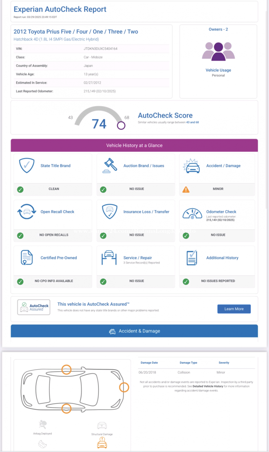Click the car icon in Accident & Damage header

click(112, 331)
